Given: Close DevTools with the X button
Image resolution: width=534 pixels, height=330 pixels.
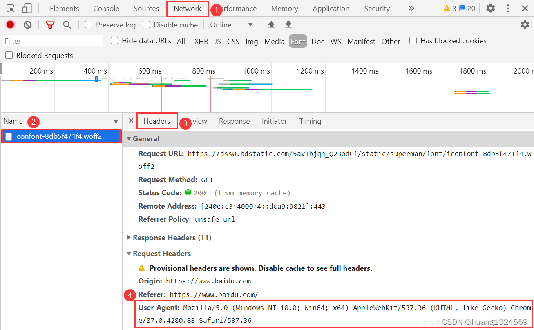Looking at the screenshot, I should (x=525, y=8).
